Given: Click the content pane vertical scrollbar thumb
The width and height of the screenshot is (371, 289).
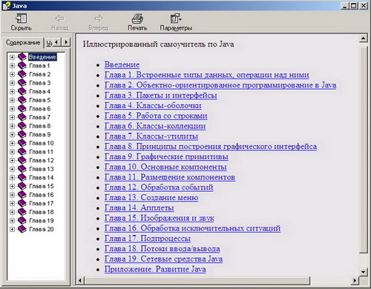Looking at the screenshot, I should point(363,150).
